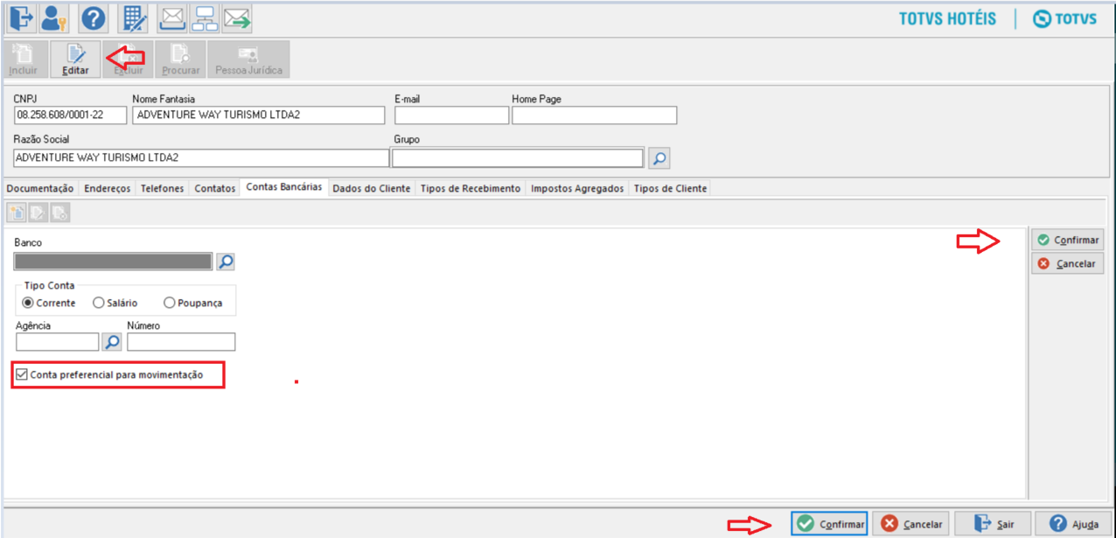Image resolution: width=1116 pixels, height=538 pixels.
Task: Open the user with key icon
Action: click(x=55, y=18)
